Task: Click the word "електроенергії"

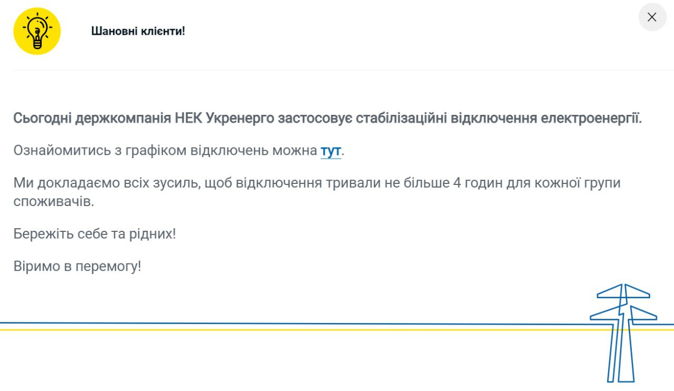Action: (591, 118)
